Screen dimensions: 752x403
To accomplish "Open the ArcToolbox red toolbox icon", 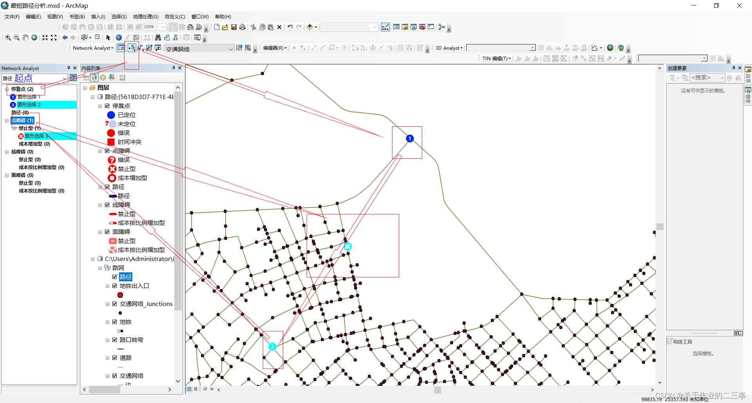I will click(422, 27).
